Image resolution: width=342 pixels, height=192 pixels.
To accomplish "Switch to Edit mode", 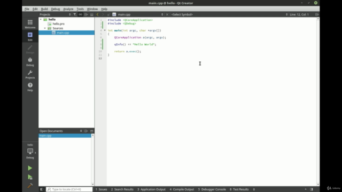I will [30, 37].
